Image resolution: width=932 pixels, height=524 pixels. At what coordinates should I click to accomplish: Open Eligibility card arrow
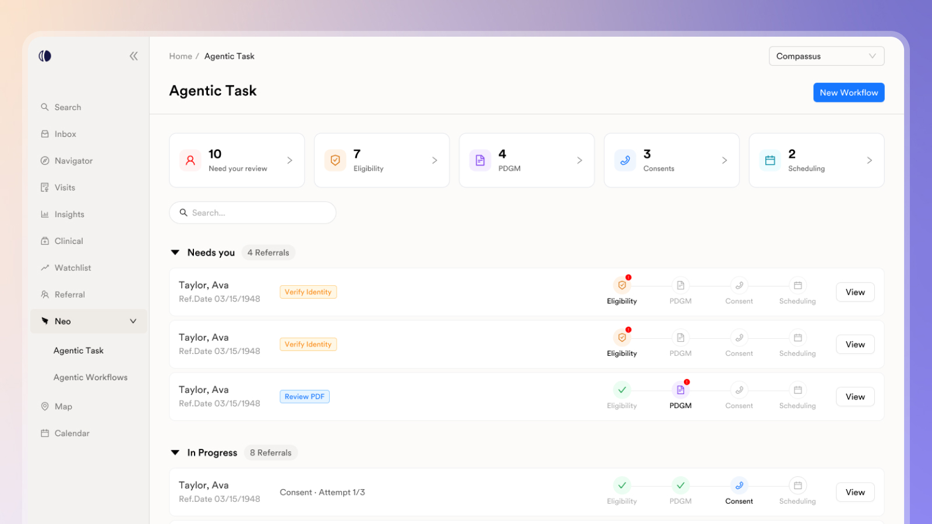coord(435,160)
